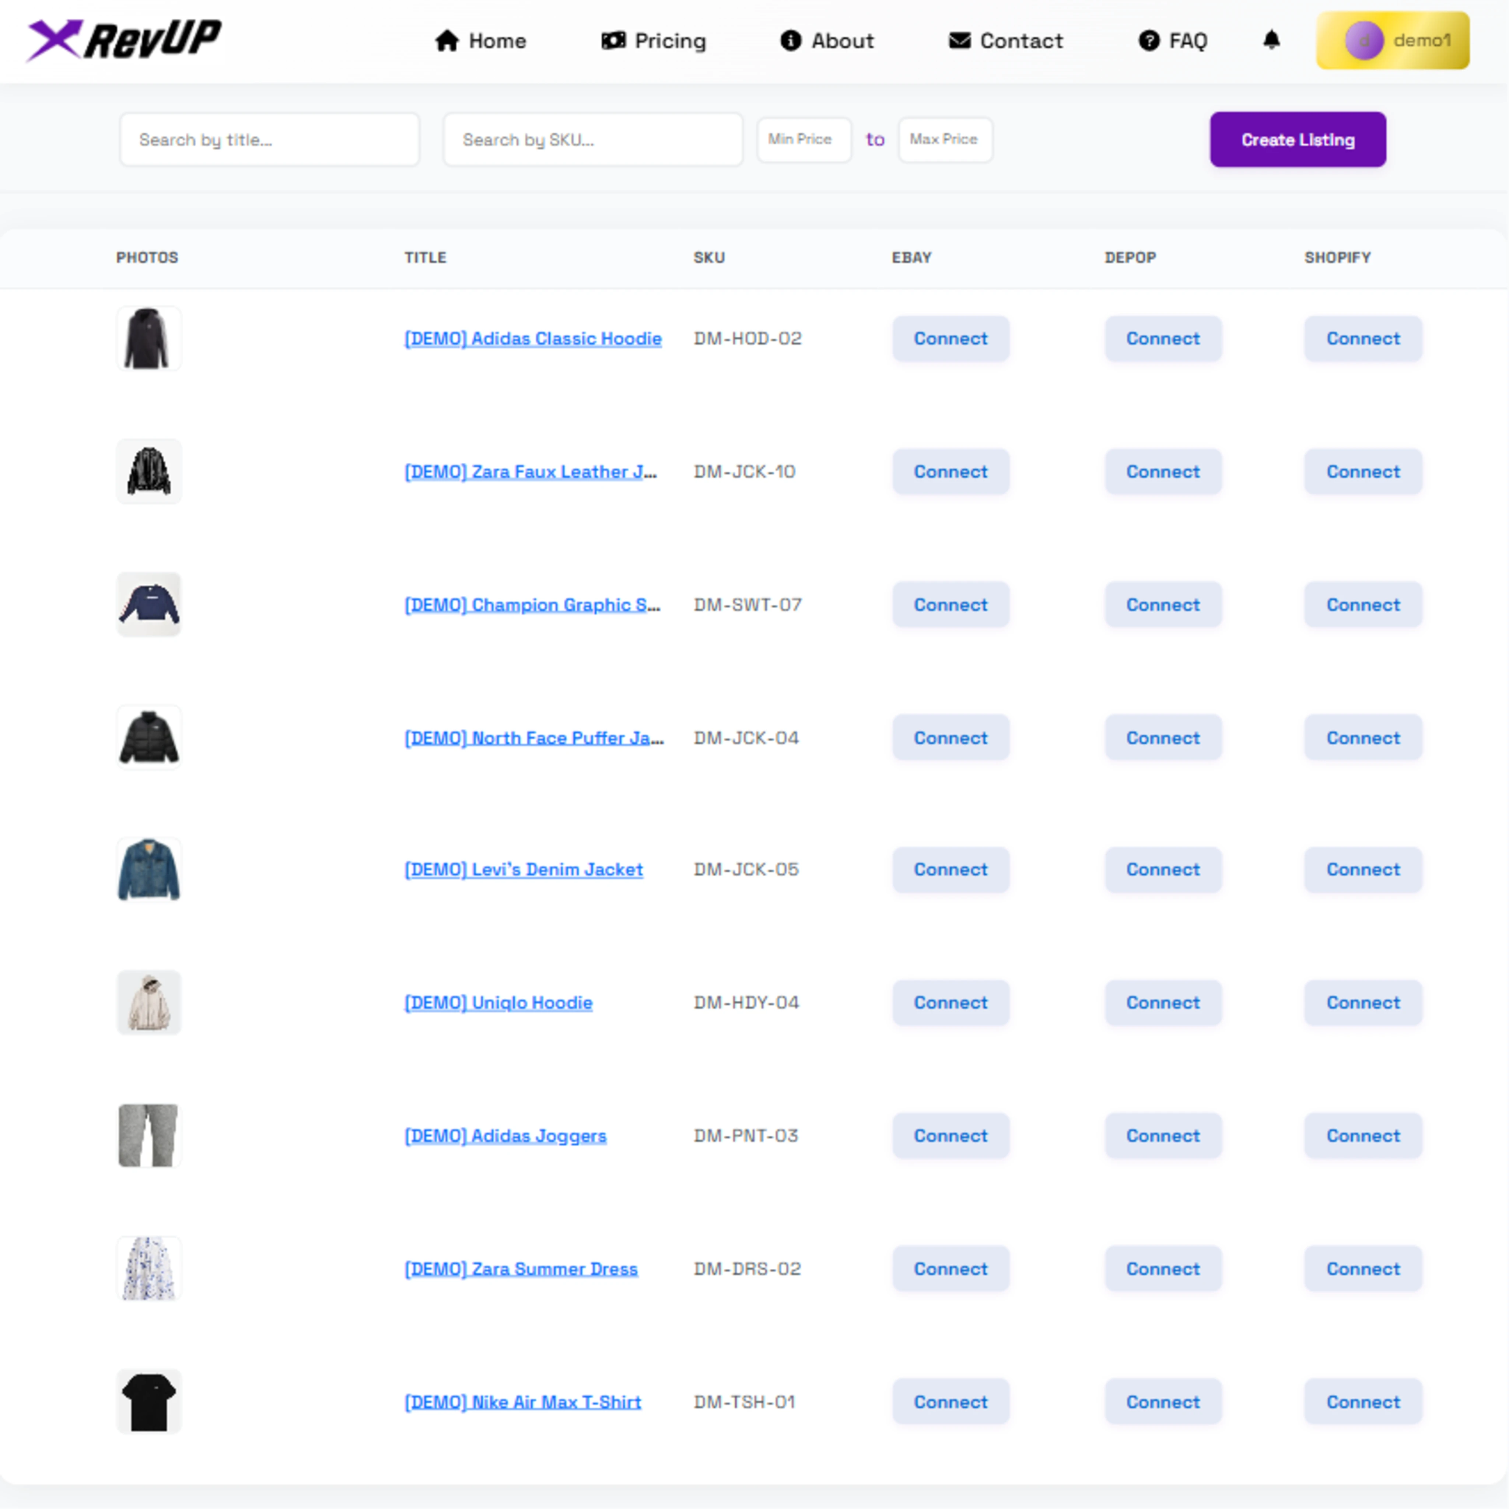
Task: Open the Home menu item
Action: [480, 41]
